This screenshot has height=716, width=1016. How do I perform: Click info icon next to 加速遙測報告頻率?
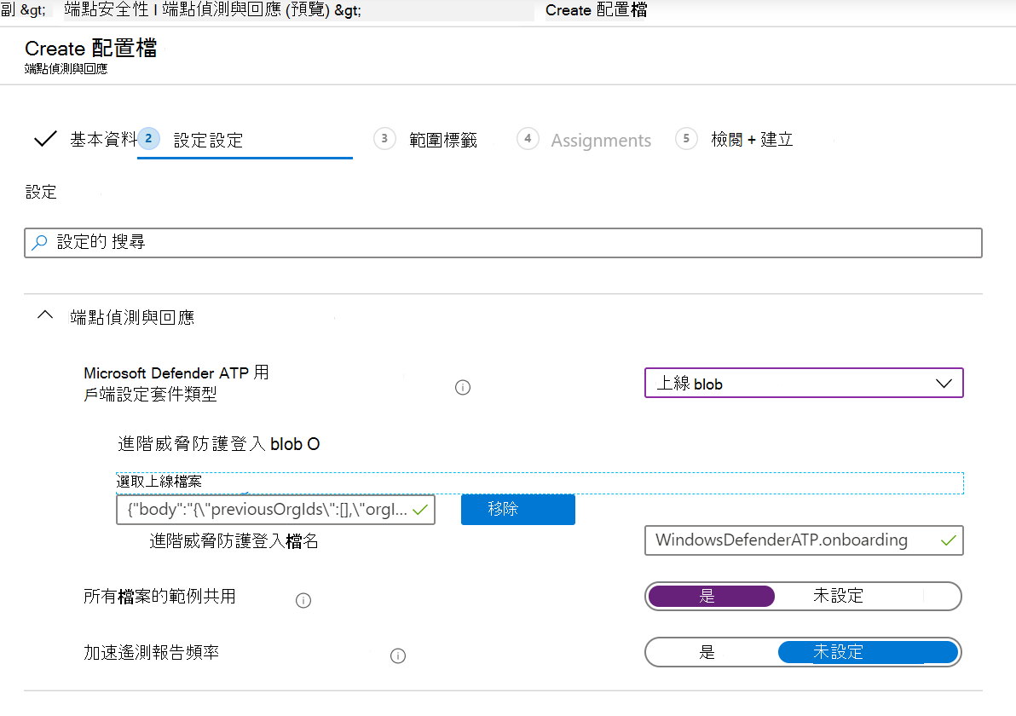398,655
